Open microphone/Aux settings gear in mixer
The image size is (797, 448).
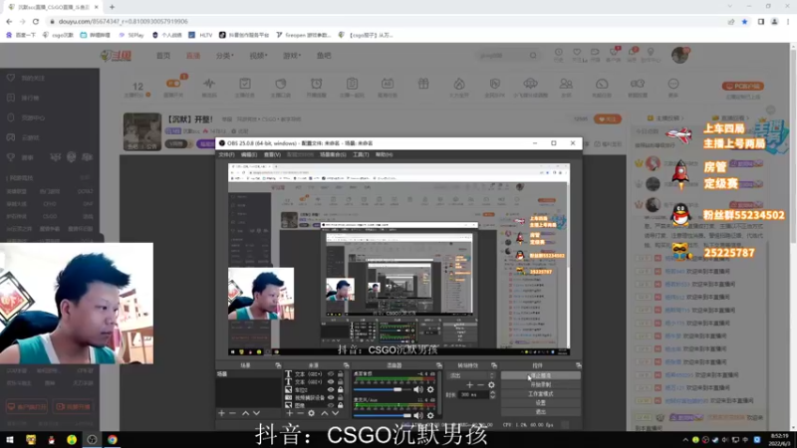coord(430,415)
